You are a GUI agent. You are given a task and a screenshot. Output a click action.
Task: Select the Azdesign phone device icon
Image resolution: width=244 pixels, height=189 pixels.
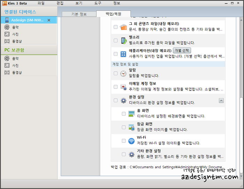tap(7, 20)
